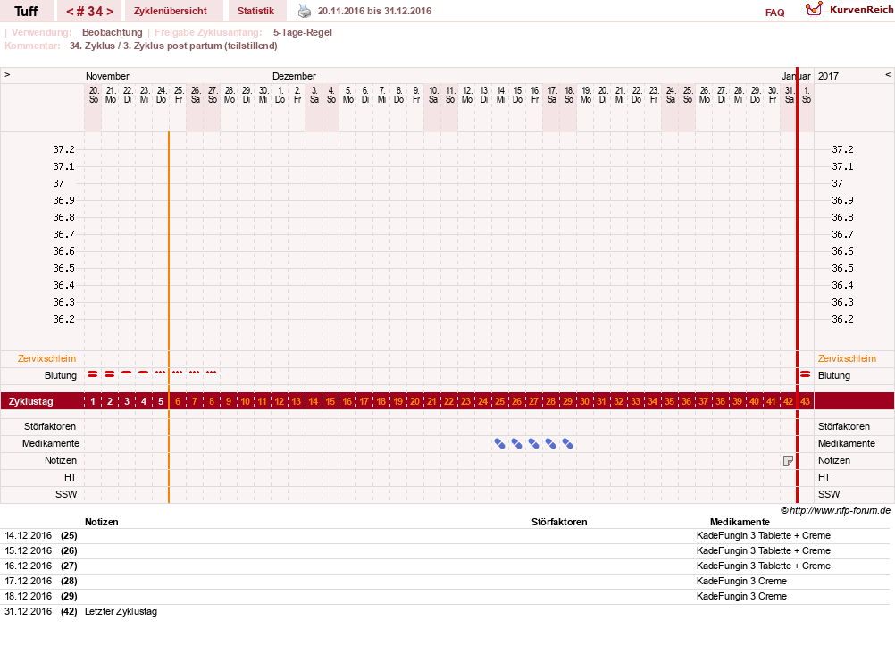Open the KurvenReich logo icon
Viewport: 895px width, 646px height.
point(814,9)
